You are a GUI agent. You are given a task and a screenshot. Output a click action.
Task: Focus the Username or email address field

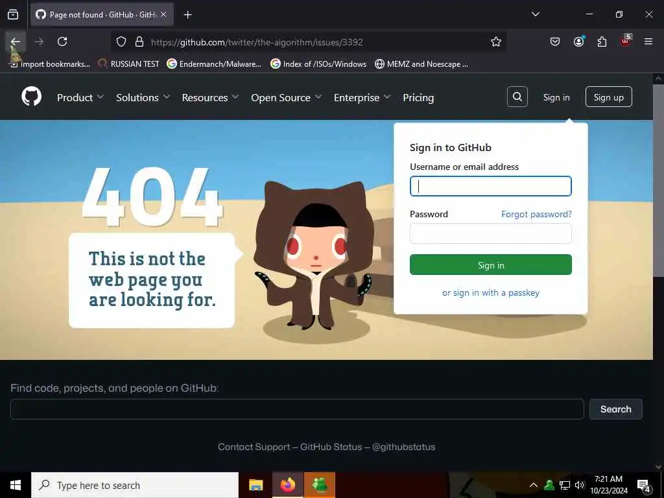point(490,186)
